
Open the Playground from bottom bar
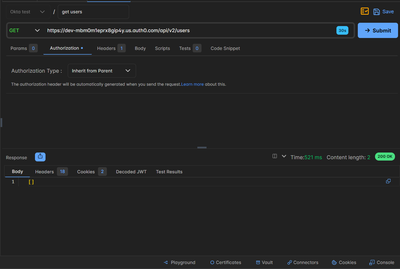[x=180, y=262]
